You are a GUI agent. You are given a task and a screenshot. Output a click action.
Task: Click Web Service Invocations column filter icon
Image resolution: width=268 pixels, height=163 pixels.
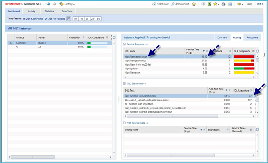click(227, 130)
